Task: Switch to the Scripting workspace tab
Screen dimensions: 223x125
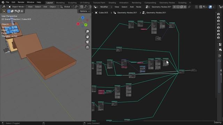Action: (x=182, y=3)
